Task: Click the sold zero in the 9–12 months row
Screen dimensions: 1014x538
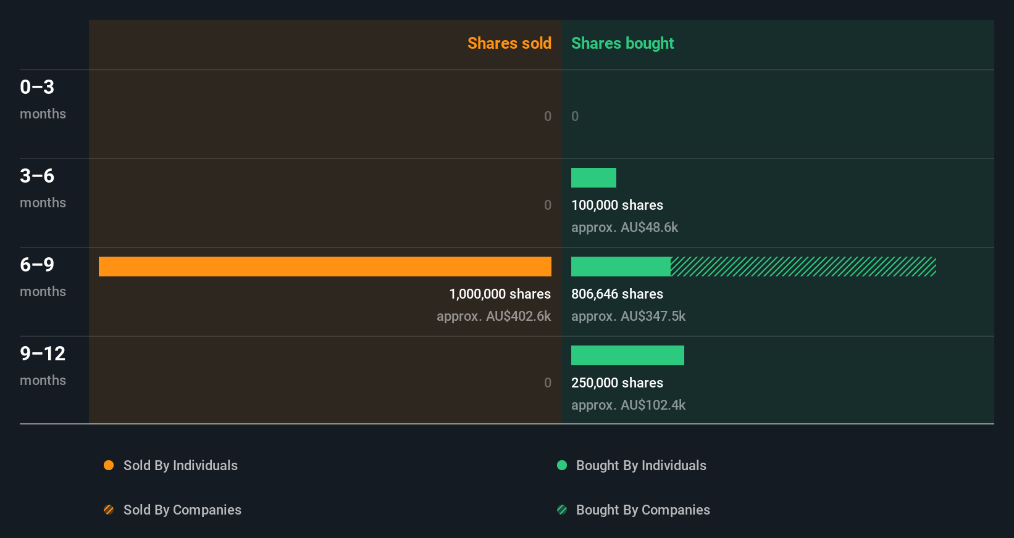Action: (548, 383)
